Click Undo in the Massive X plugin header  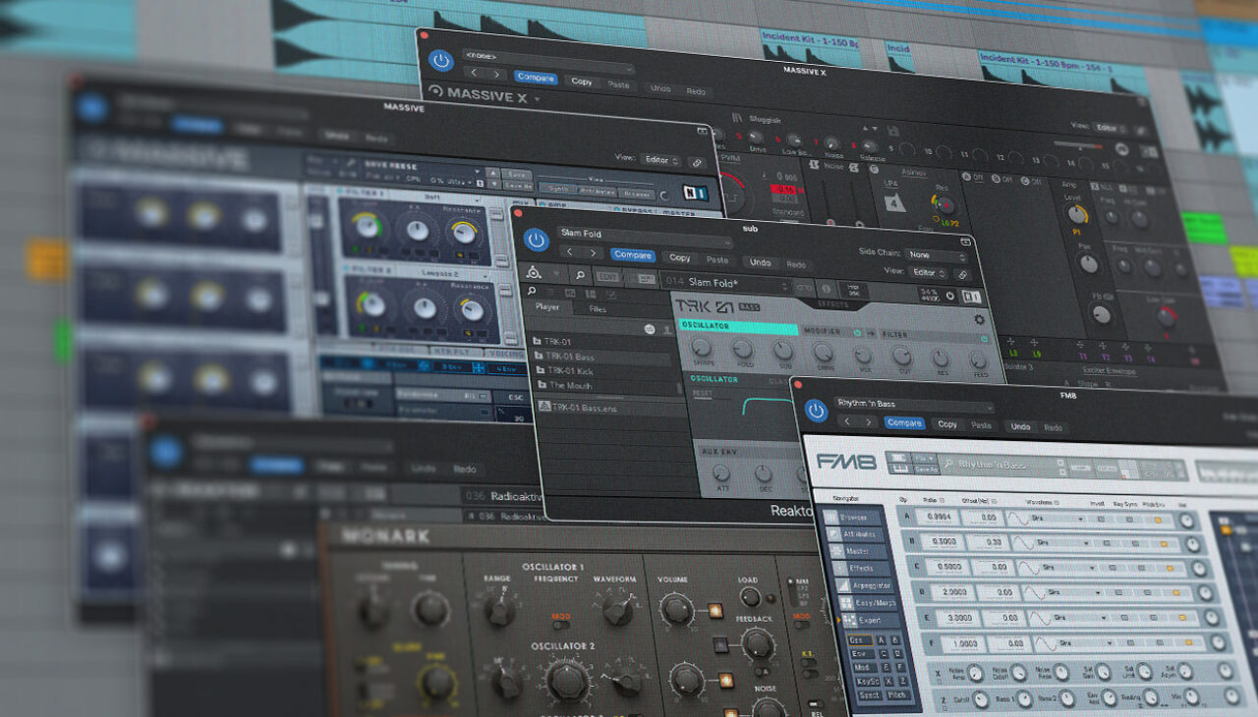[660, 89]
